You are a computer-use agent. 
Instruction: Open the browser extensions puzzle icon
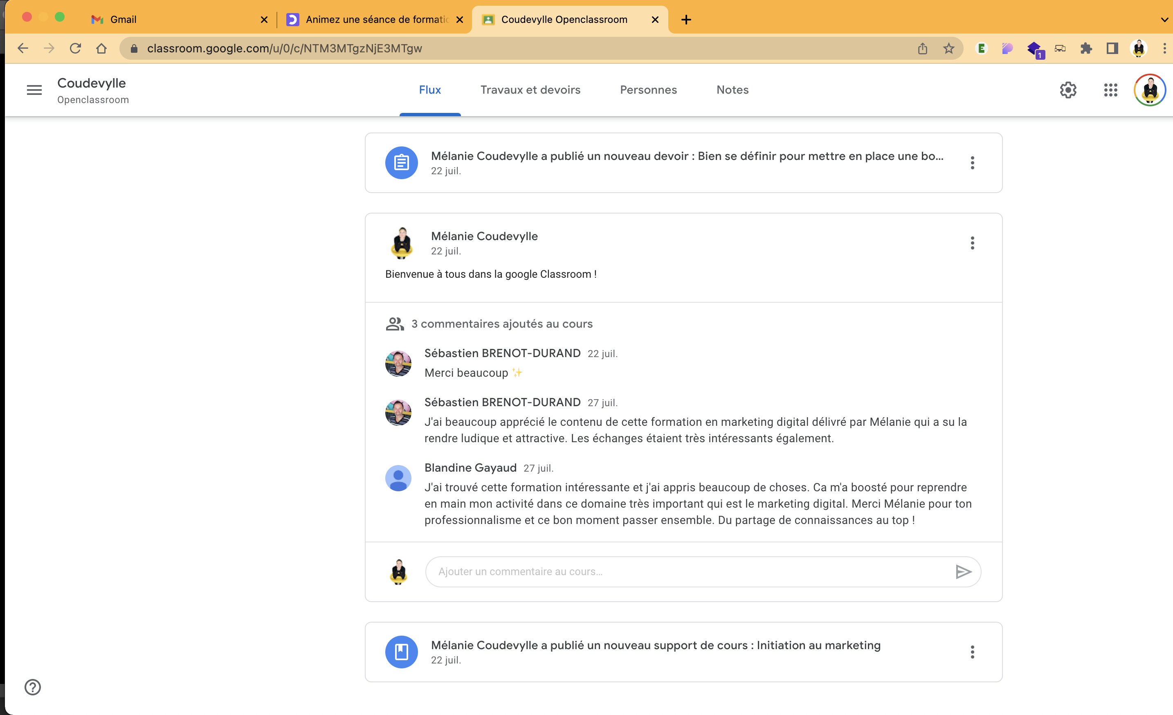1086,48
